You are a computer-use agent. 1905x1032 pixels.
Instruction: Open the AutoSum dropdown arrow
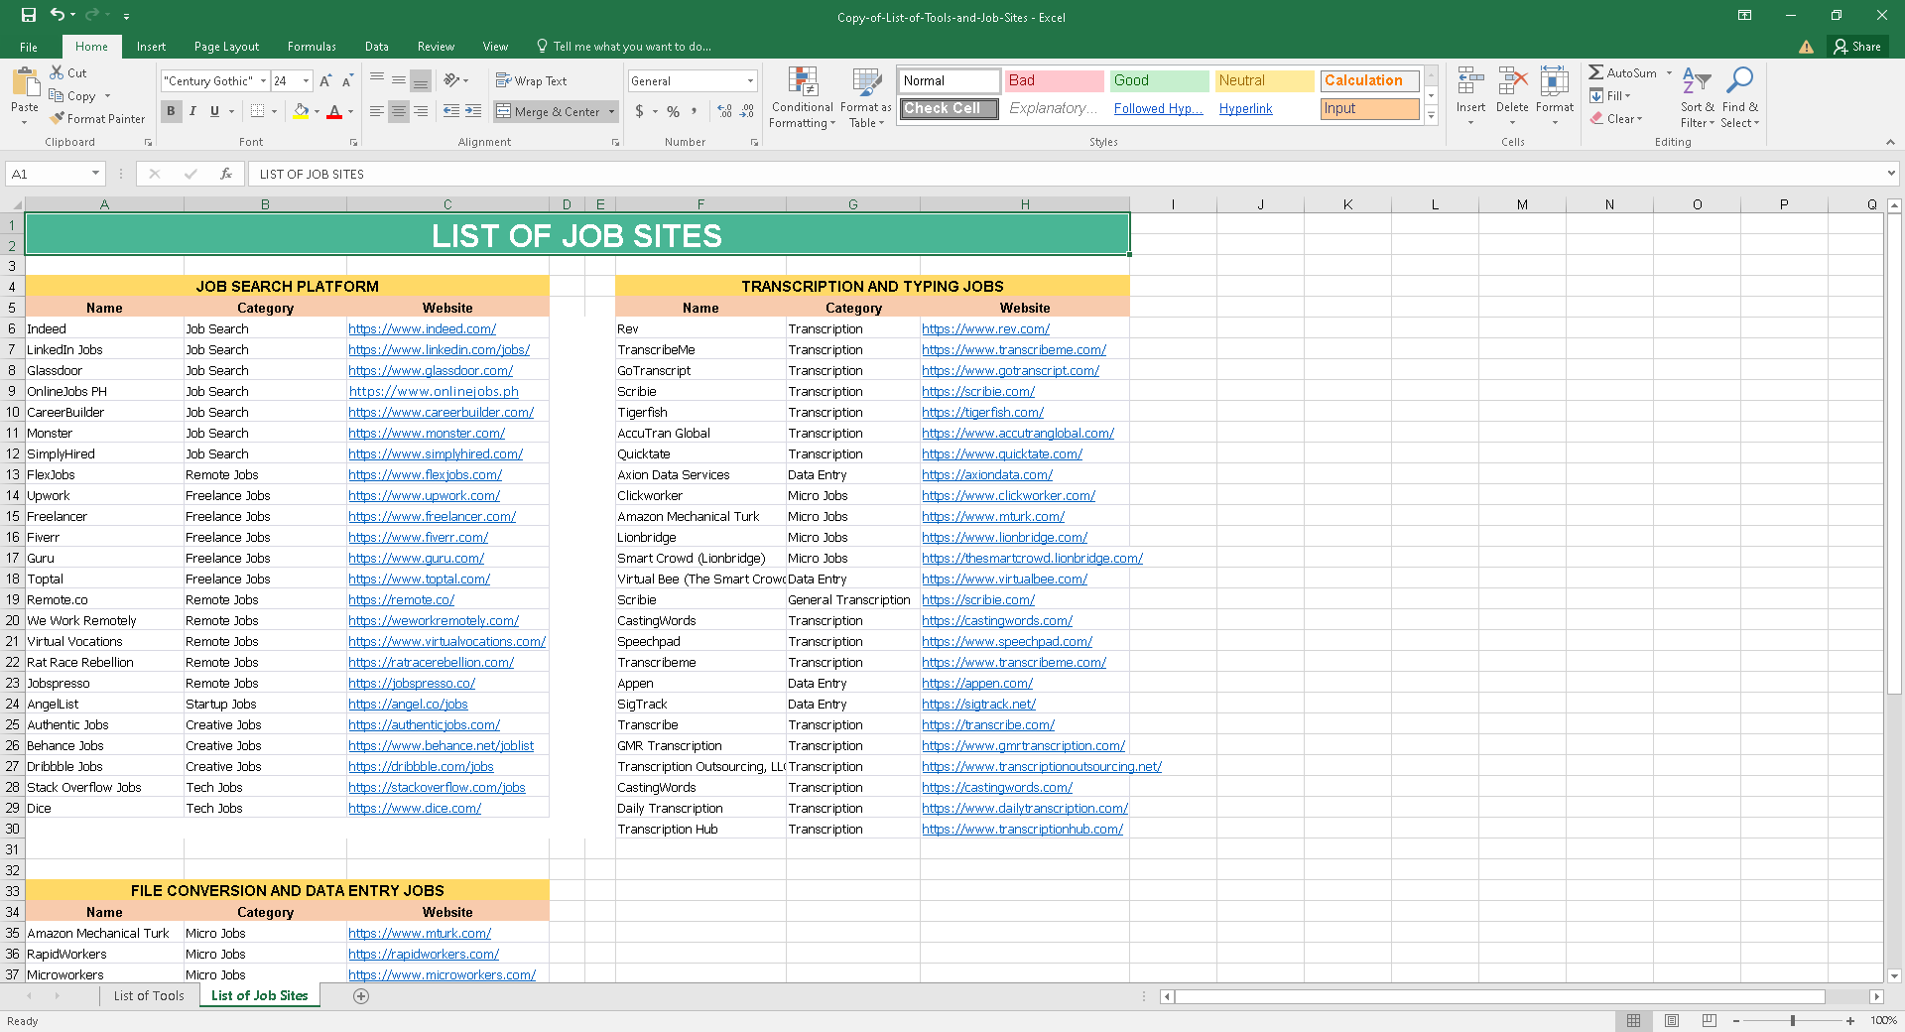(x=1669, y=73)
